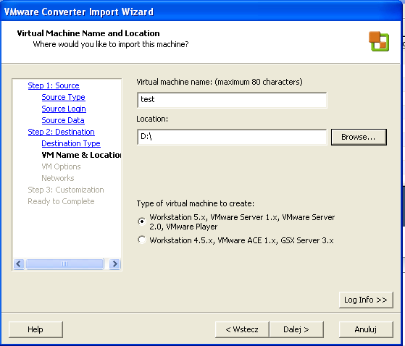
Task: Go back with Wstecz button
Action: (x=242, y=329)
